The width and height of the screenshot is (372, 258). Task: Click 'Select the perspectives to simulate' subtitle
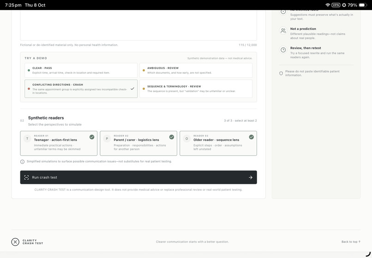[x=55, y=124]
